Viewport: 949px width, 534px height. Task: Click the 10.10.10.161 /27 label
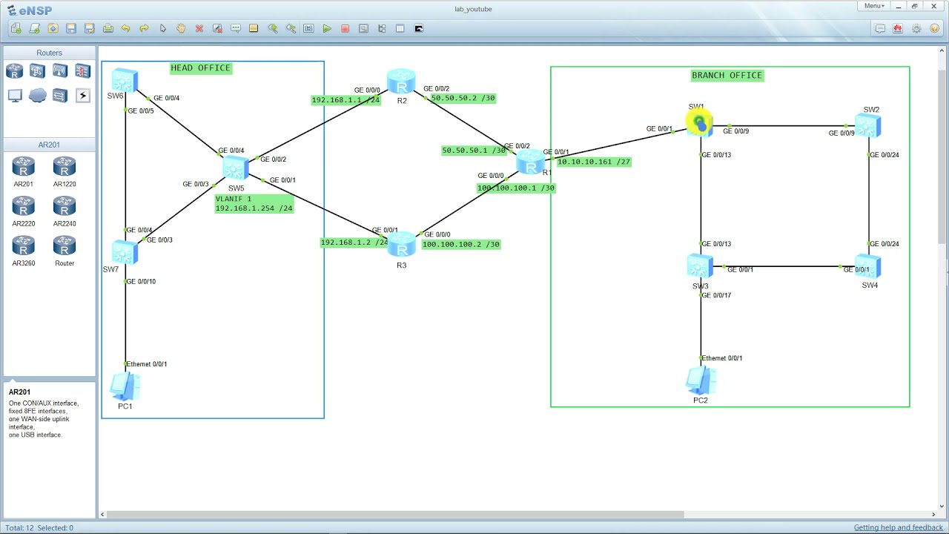[593, 162]
